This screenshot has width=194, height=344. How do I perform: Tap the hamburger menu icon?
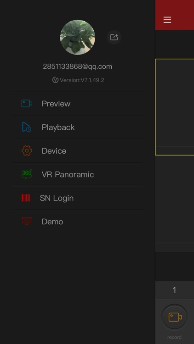click(x=167, y=20)
